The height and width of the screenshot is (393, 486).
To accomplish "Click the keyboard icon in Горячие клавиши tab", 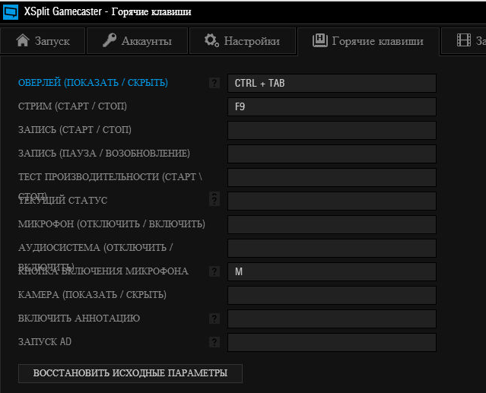I will (x=320, y=40).
